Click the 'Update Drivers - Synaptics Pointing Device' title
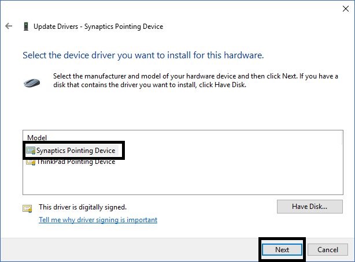 98,27
